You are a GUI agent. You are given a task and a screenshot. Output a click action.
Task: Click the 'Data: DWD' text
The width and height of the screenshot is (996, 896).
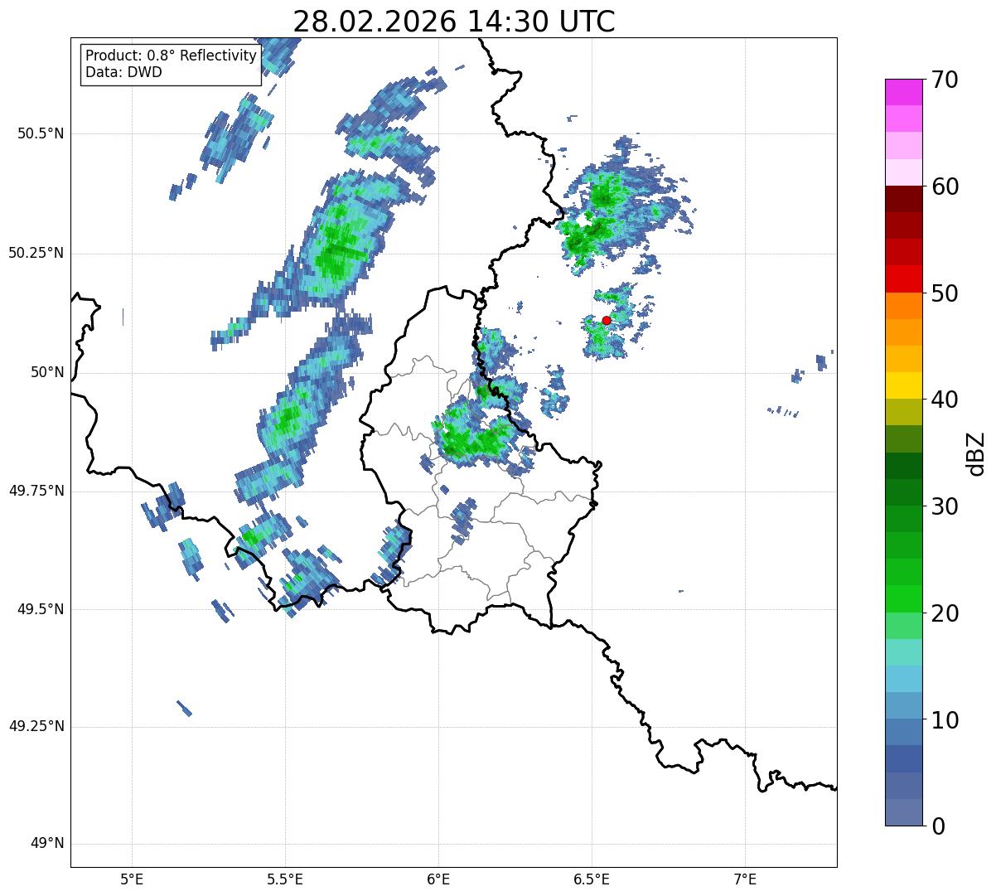click(x=123, y=72)
